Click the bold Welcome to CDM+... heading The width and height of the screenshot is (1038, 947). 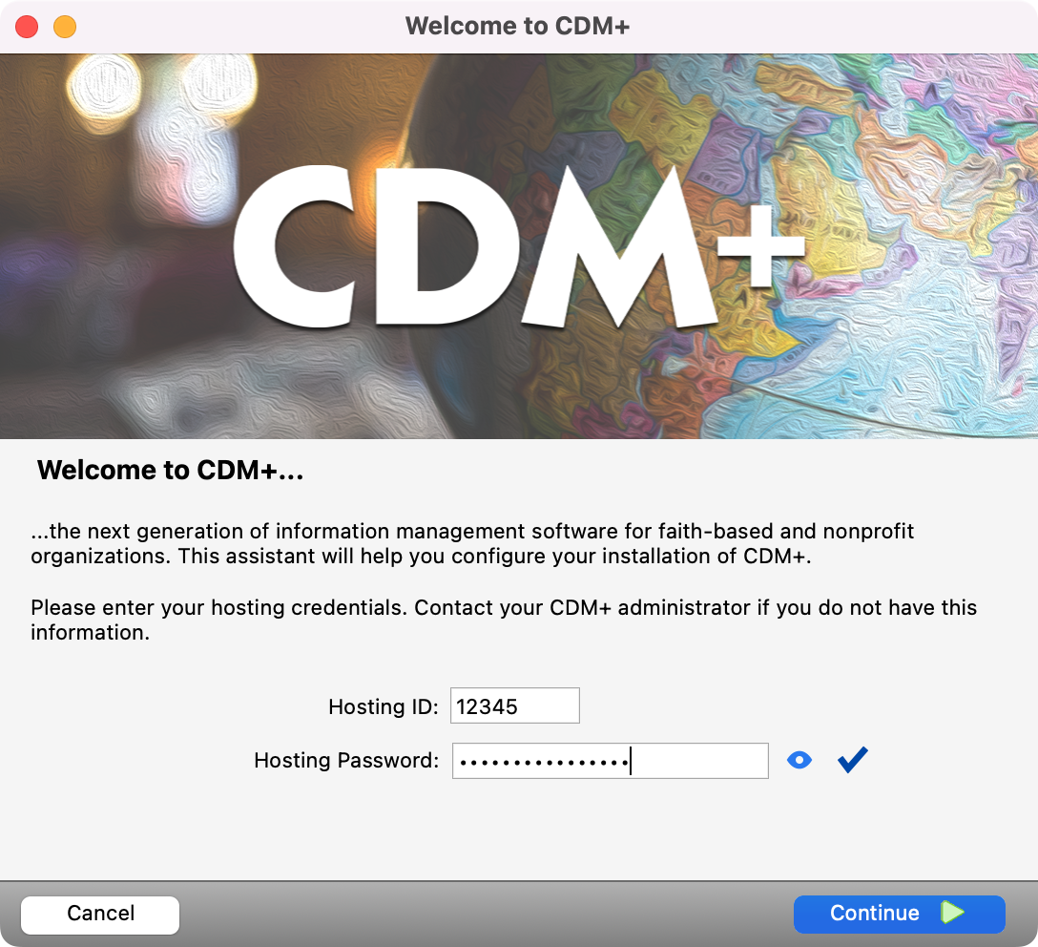click(x=170, y=470)
